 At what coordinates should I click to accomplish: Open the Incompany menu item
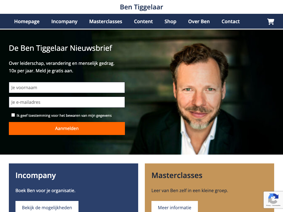pos(64,22)
